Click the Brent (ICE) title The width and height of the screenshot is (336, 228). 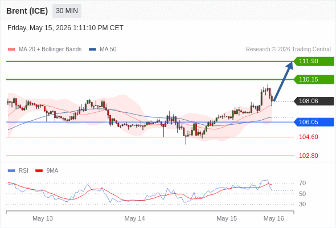(x=27, y=11)
